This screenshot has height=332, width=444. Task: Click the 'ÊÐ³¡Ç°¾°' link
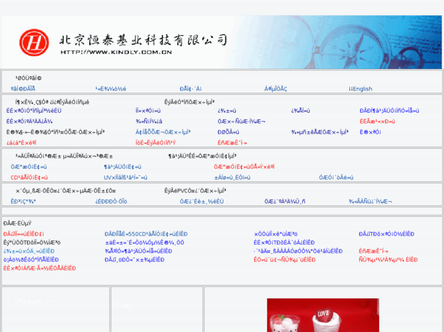[x=23, y=202]
